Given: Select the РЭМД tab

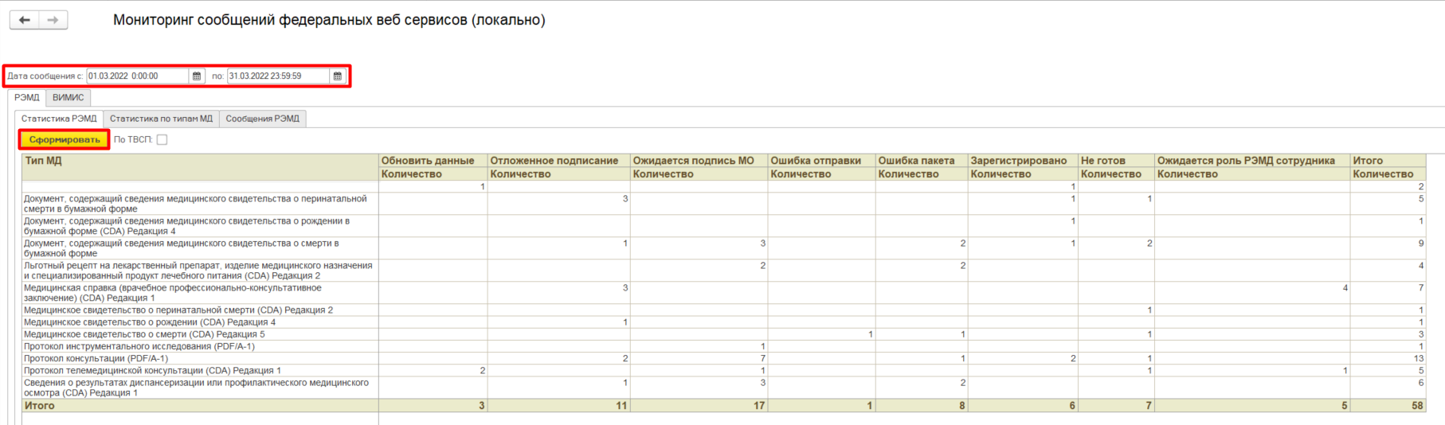Looking at the screenshot, I should coord(26,97).
